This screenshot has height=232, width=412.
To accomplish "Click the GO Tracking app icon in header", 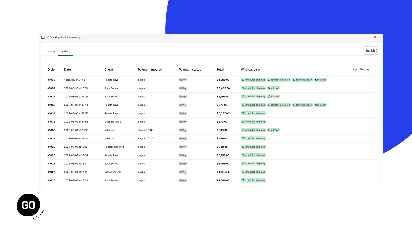I will (43, 37).
